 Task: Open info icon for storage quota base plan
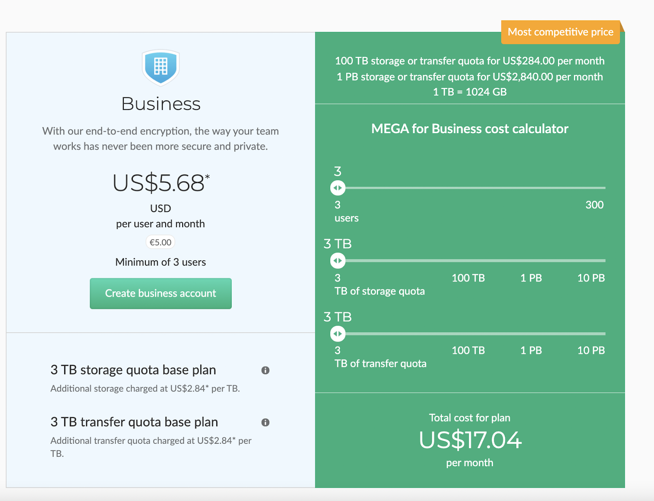coord(265,370)
